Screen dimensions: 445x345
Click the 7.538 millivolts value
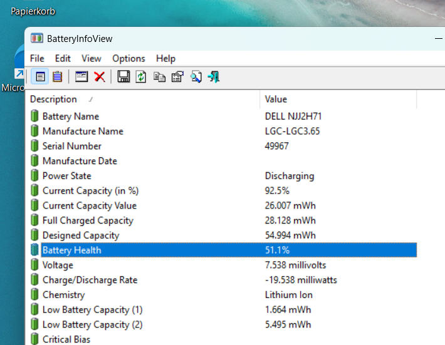(x=295, y=265)
